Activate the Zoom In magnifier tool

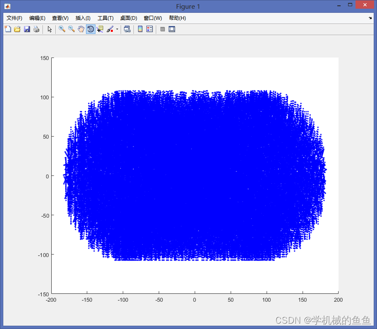62,29
